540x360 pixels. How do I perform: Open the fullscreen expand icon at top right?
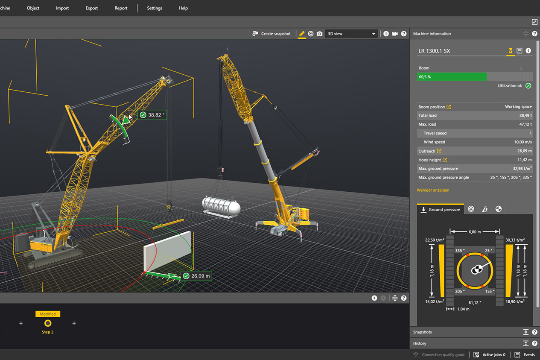coord(534,22)
